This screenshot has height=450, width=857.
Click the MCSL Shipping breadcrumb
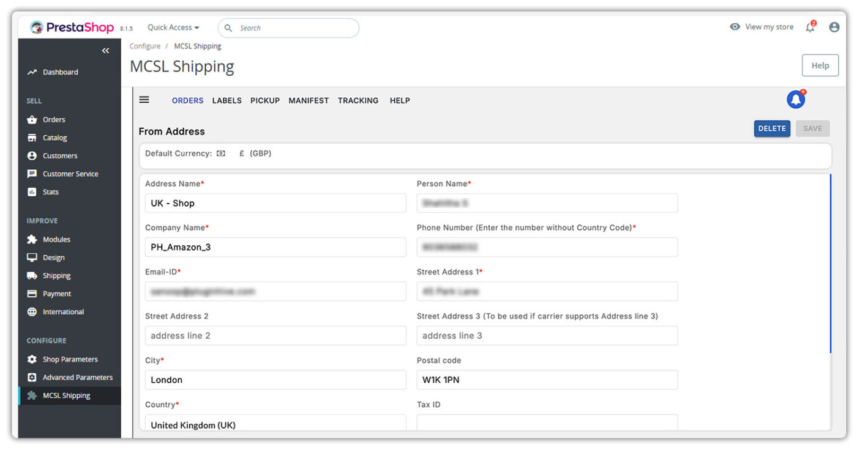click(198, 46)
